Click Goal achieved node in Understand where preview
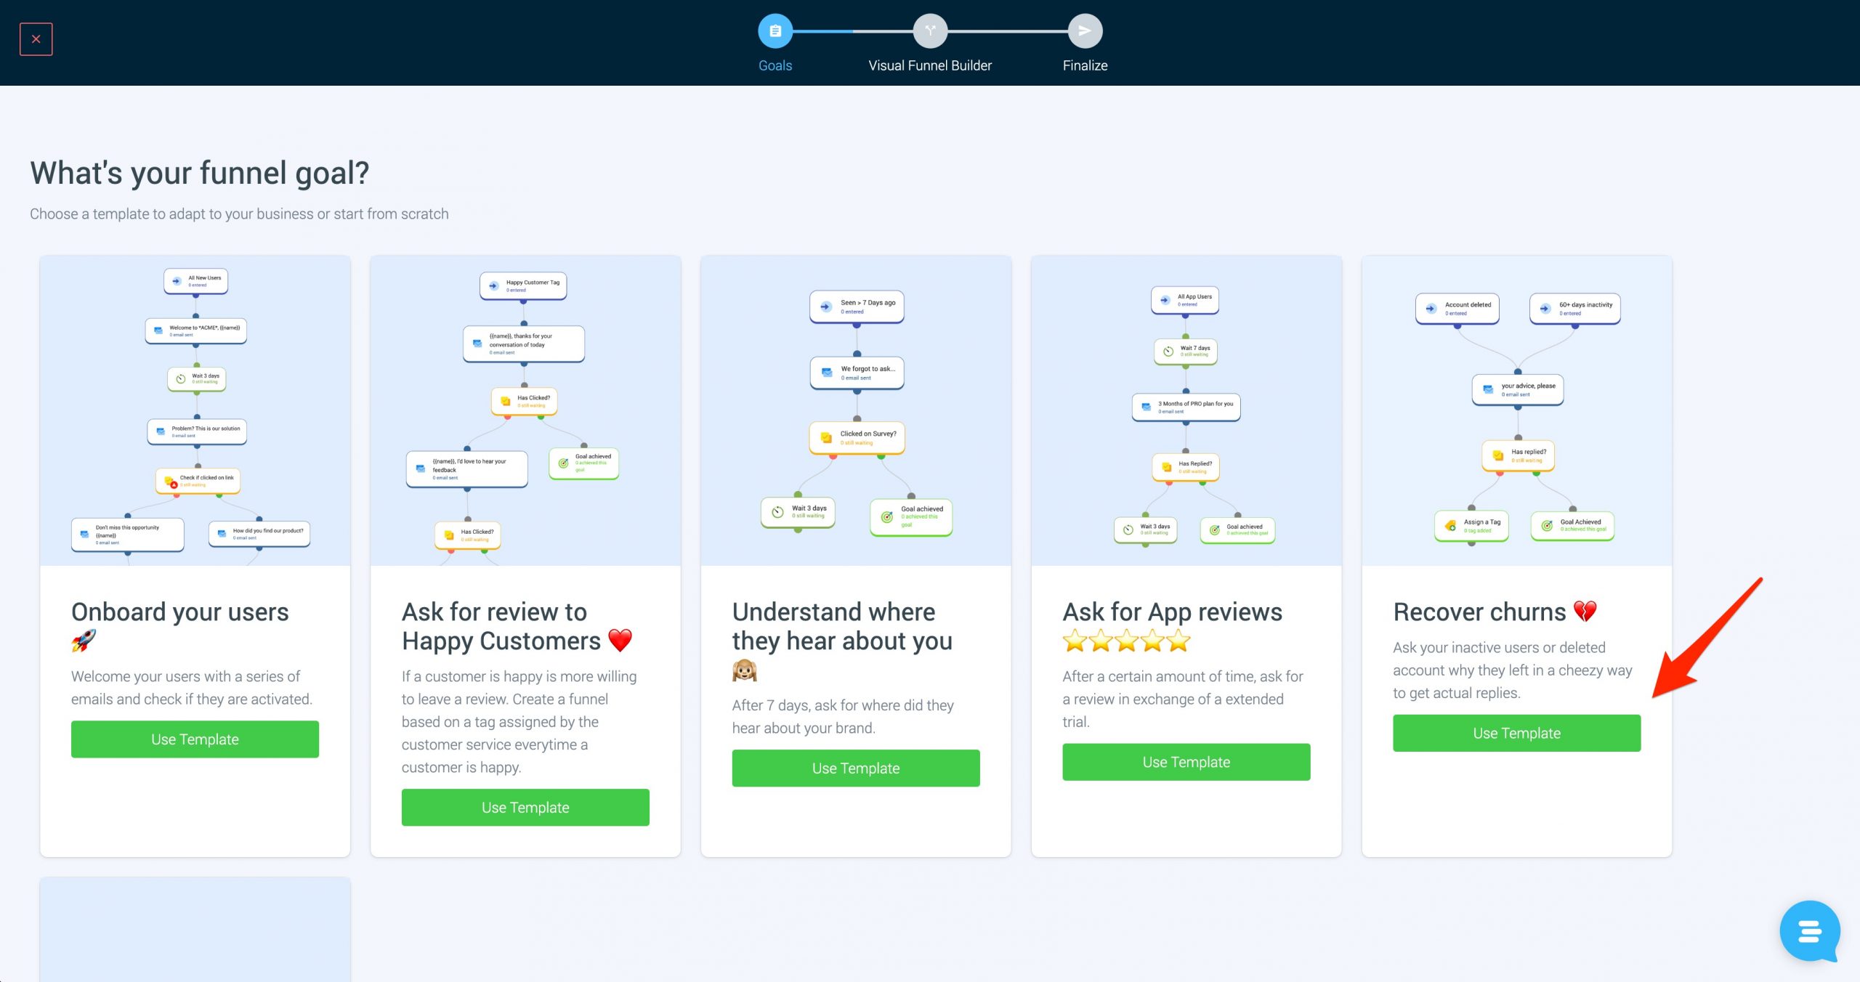1860x982 pixels. (911, 516)
